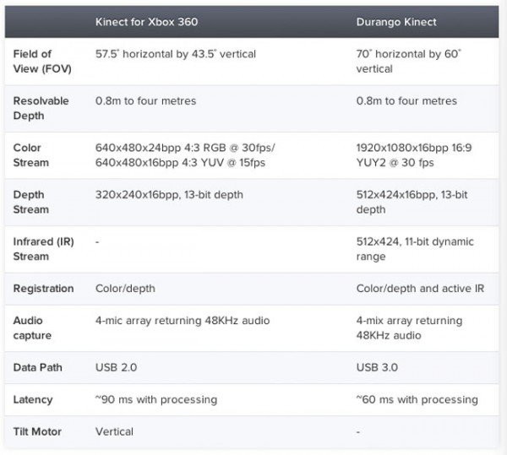Select the 'Field of View (FOV)' row label
The width and height of the screenshot is (507, 455).
pyautogui.click(x=42, y=62)
